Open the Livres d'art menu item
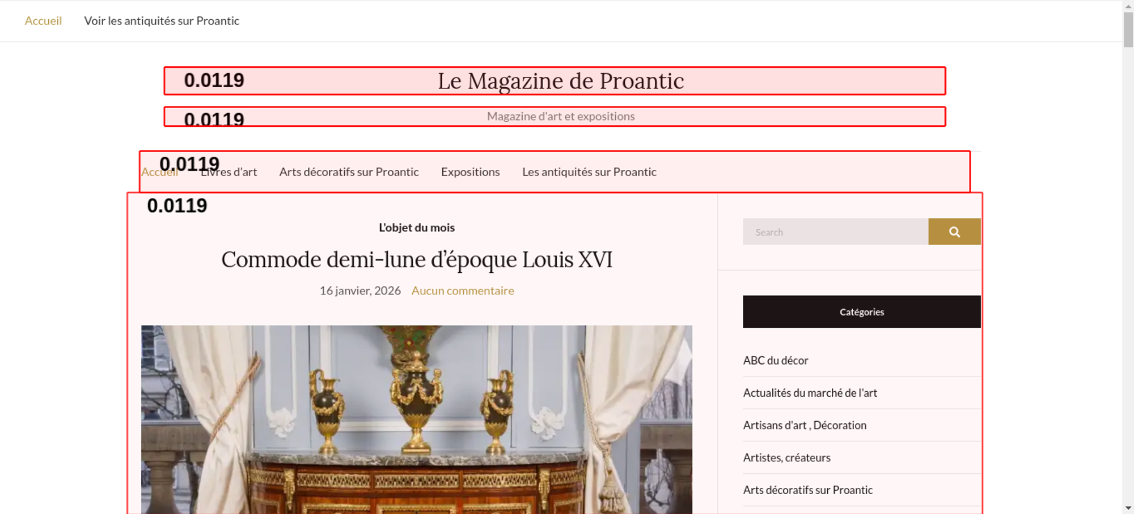 (229, 172)
